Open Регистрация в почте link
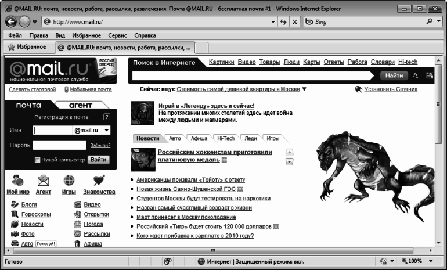 62,117
